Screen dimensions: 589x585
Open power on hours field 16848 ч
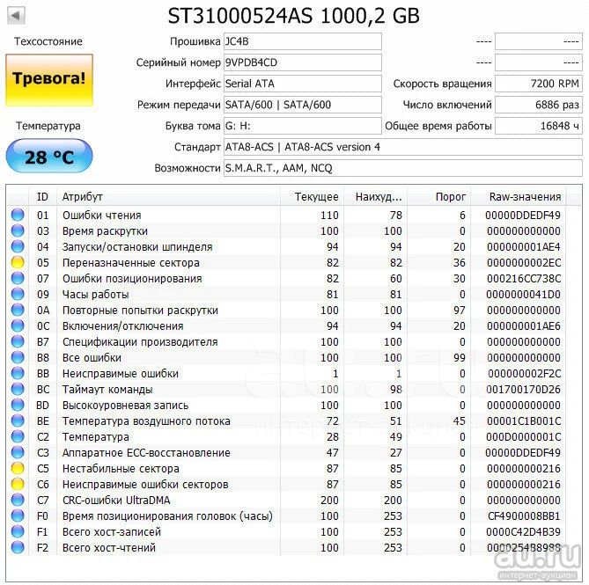(x=539, y=126)
